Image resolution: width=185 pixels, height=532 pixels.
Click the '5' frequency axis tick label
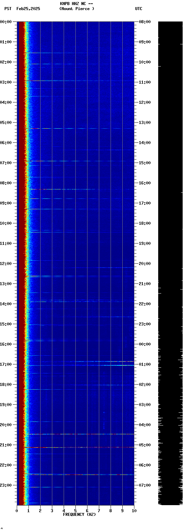75,511
